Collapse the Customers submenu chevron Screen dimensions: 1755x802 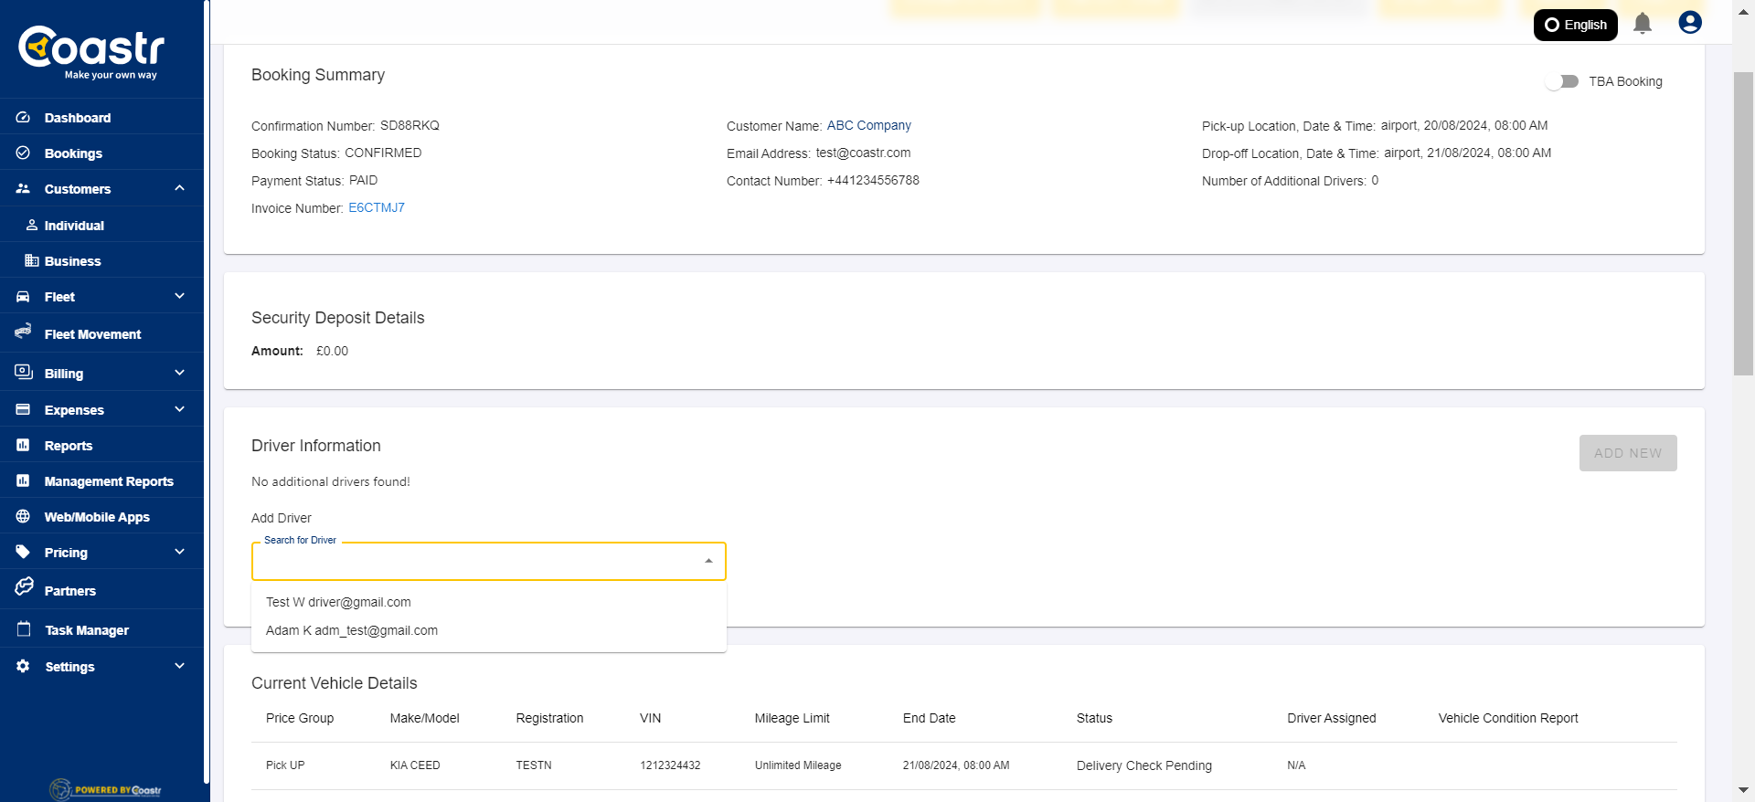point(179,188)
